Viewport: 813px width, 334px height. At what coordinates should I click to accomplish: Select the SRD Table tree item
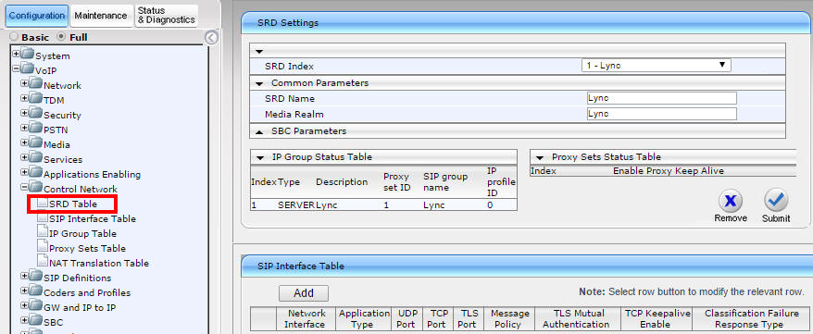coord(72,204)
